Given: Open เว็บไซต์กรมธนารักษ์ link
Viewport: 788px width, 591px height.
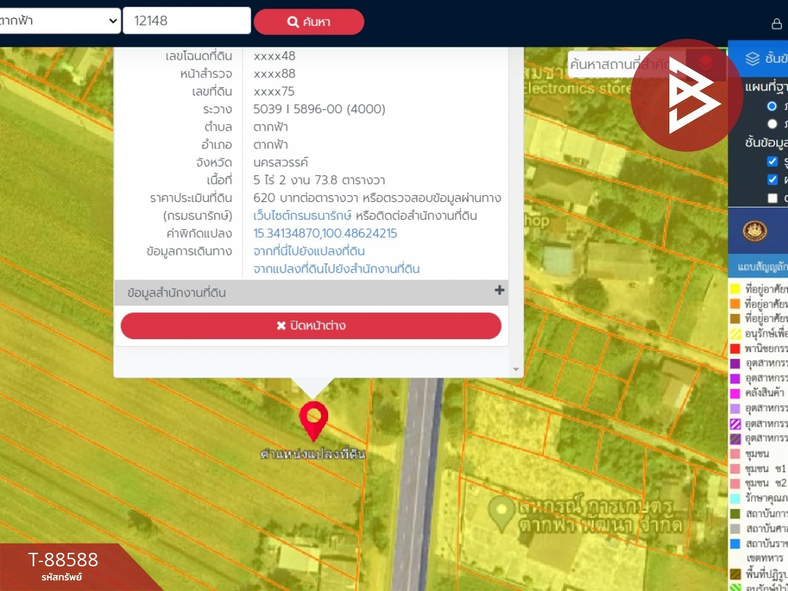Looking at the screenshot, I should click(x=302, y=215).
